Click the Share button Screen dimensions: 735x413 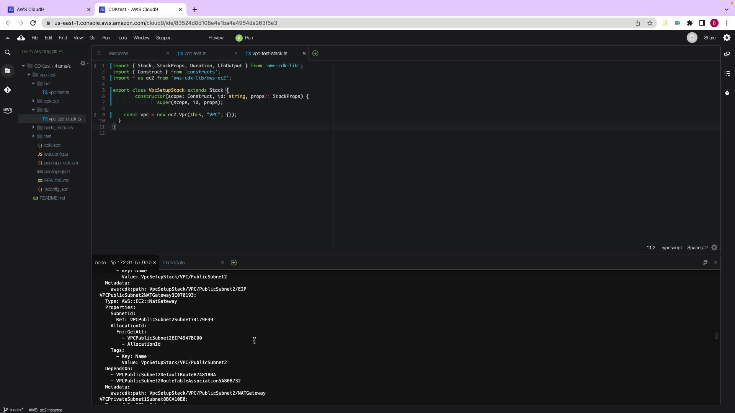pos(709,38)
